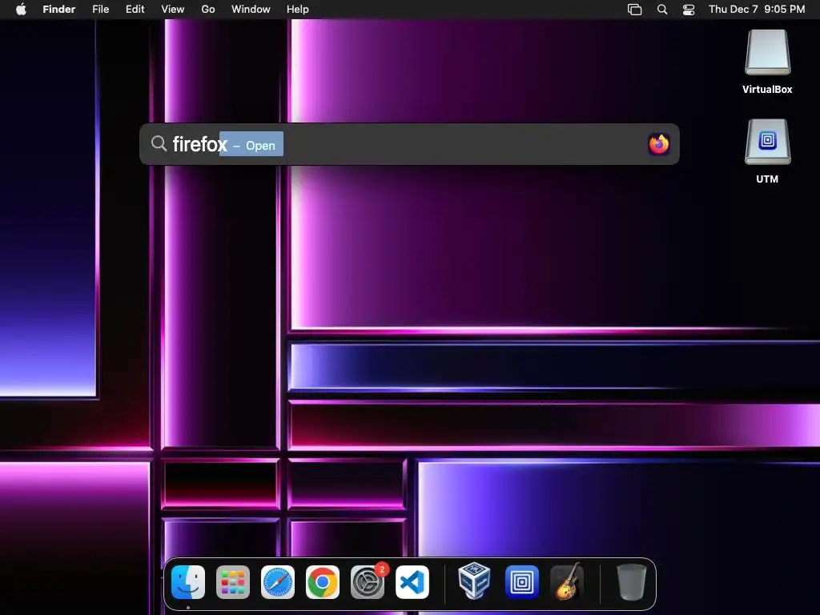Select the UTM drive on desktop
820x615 pixels.
click(x=768, y=142)
